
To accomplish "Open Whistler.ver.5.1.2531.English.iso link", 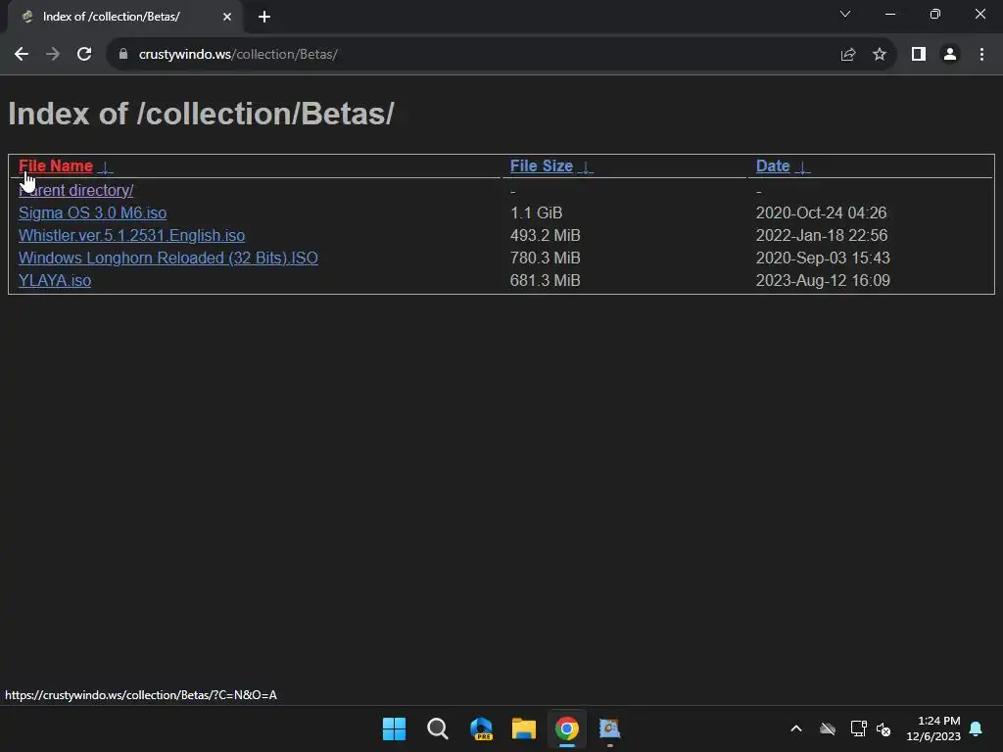I will pyautogui.click(x=132, y=235).
